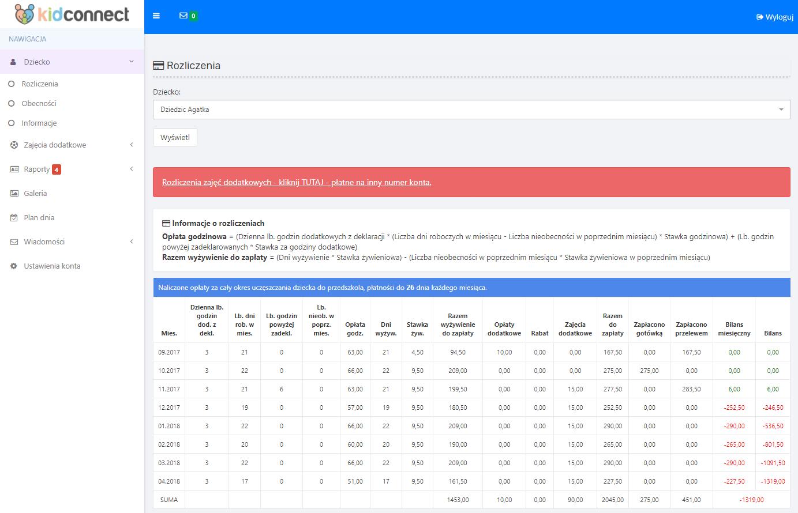This screenshot has width=798, height=513.
Task: Open Plan dnia from sidebar
Action: (39, 217)
